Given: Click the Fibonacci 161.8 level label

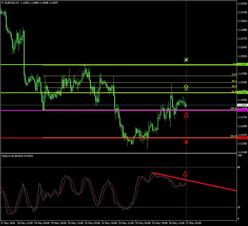Looking at the screenshot, I should (x=233, y=136).
